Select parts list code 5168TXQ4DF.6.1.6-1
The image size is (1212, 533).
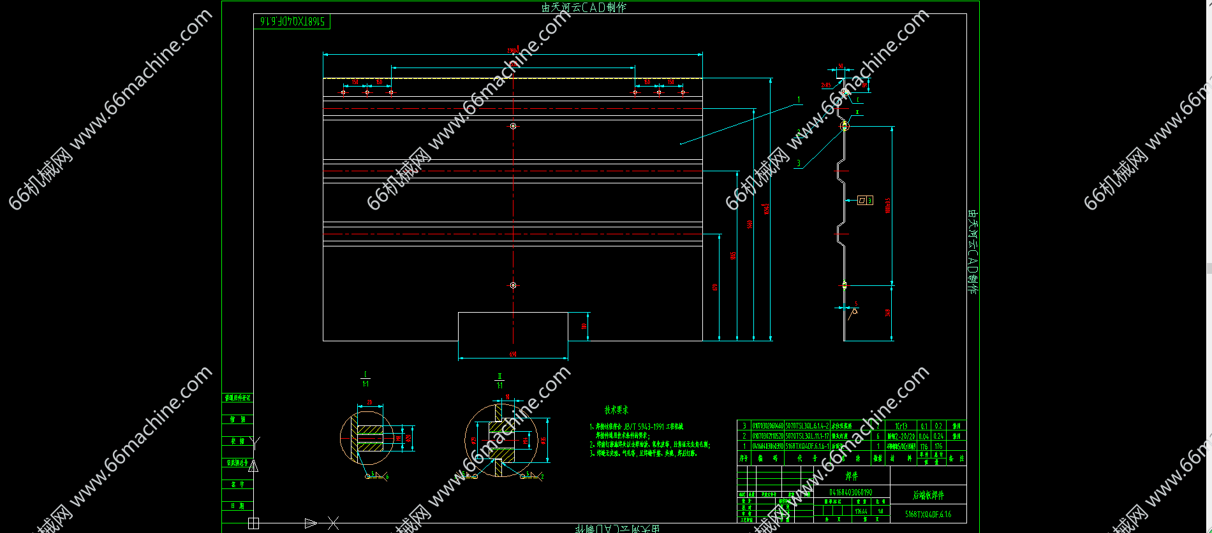807,446
